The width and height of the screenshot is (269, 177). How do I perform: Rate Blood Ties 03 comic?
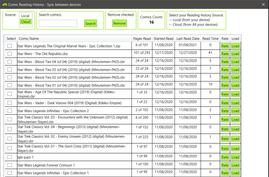[225, 70]
